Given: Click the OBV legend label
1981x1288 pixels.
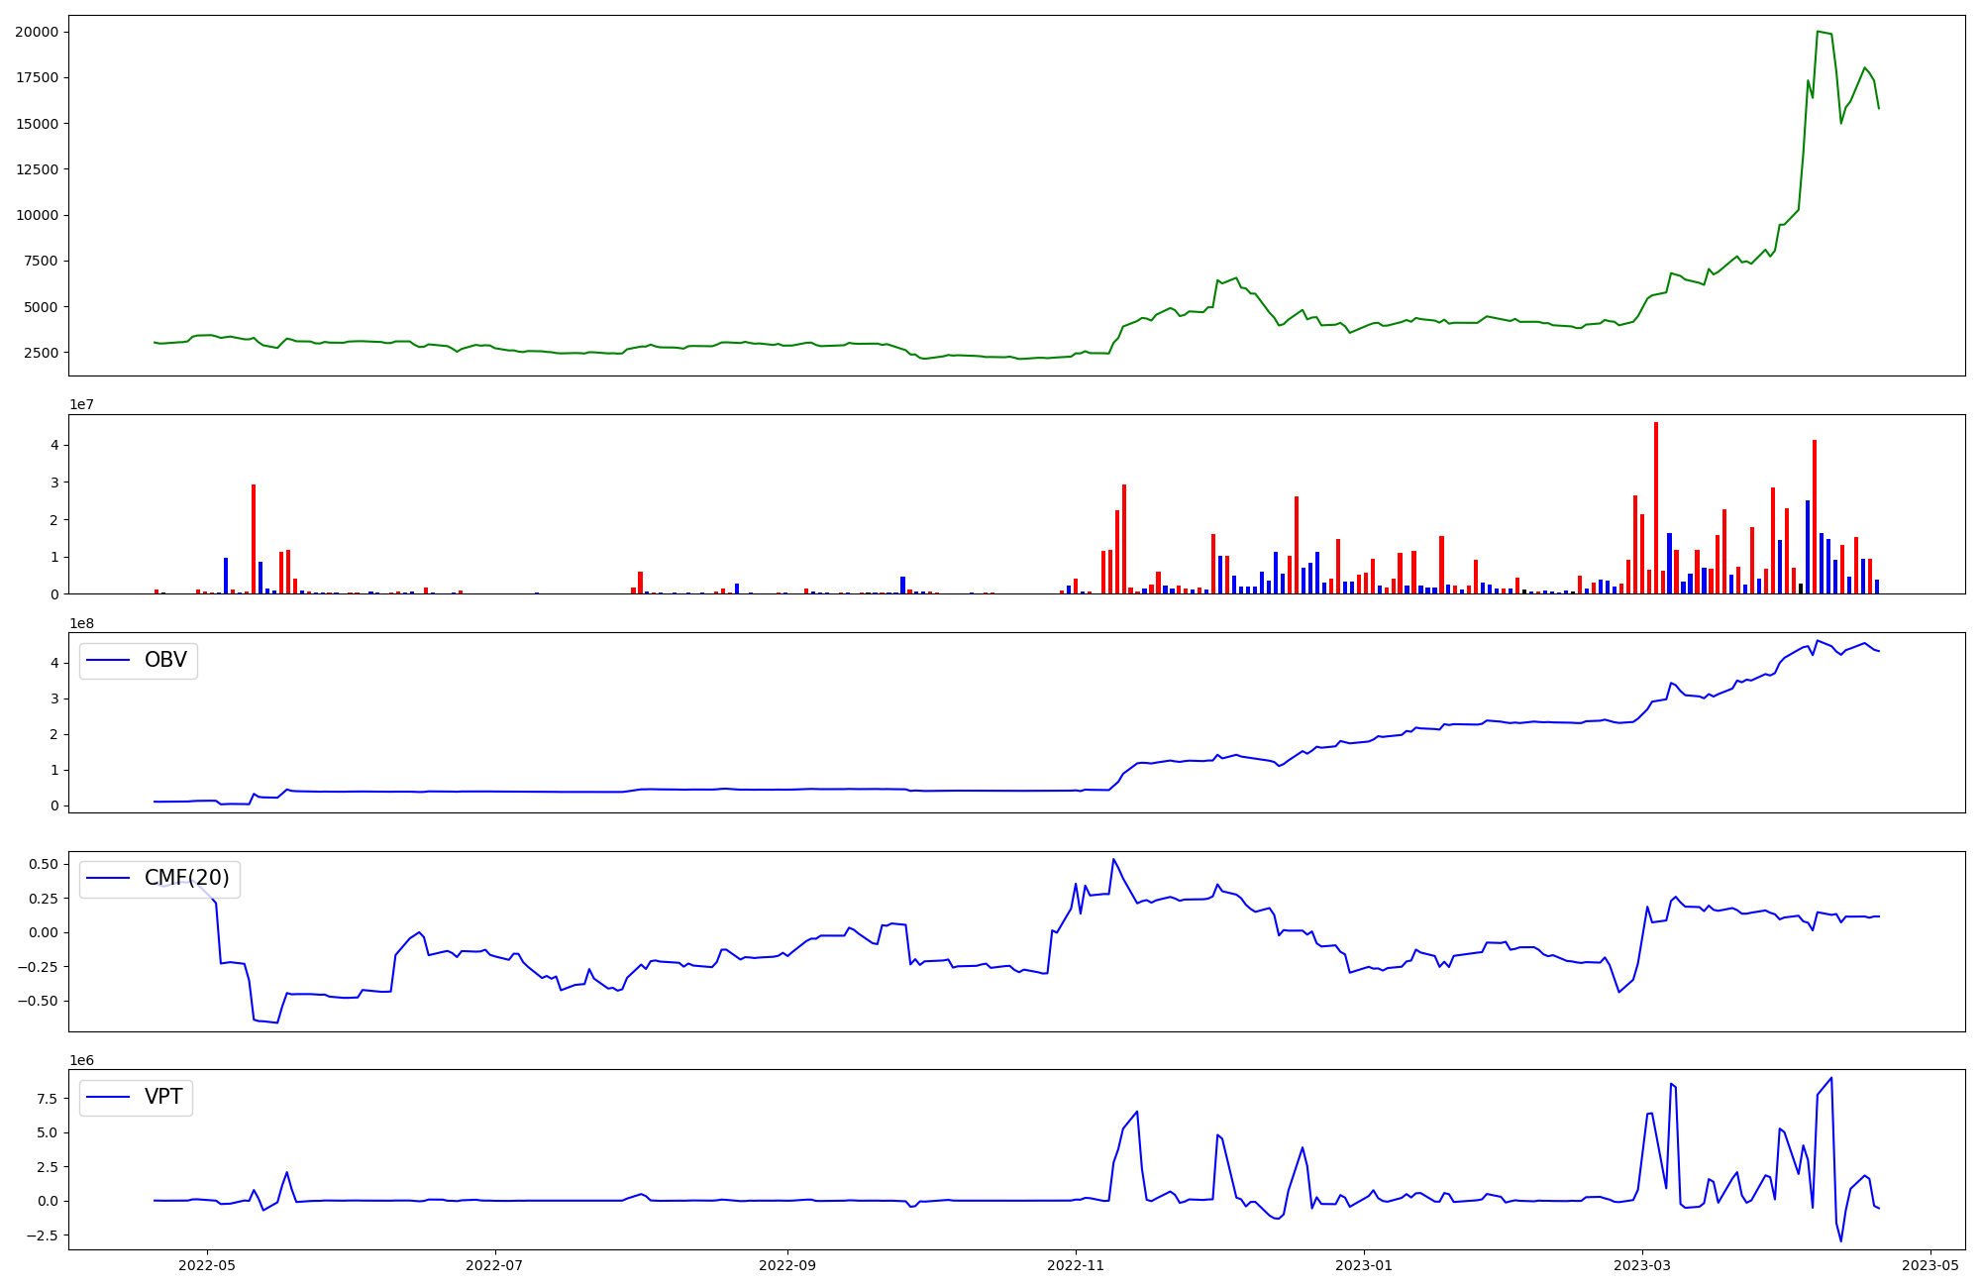Looking at the screenshot, I should pos(165,660).
